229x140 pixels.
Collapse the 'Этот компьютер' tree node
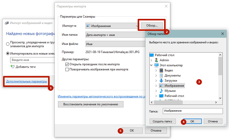click(x=152, y=65)
